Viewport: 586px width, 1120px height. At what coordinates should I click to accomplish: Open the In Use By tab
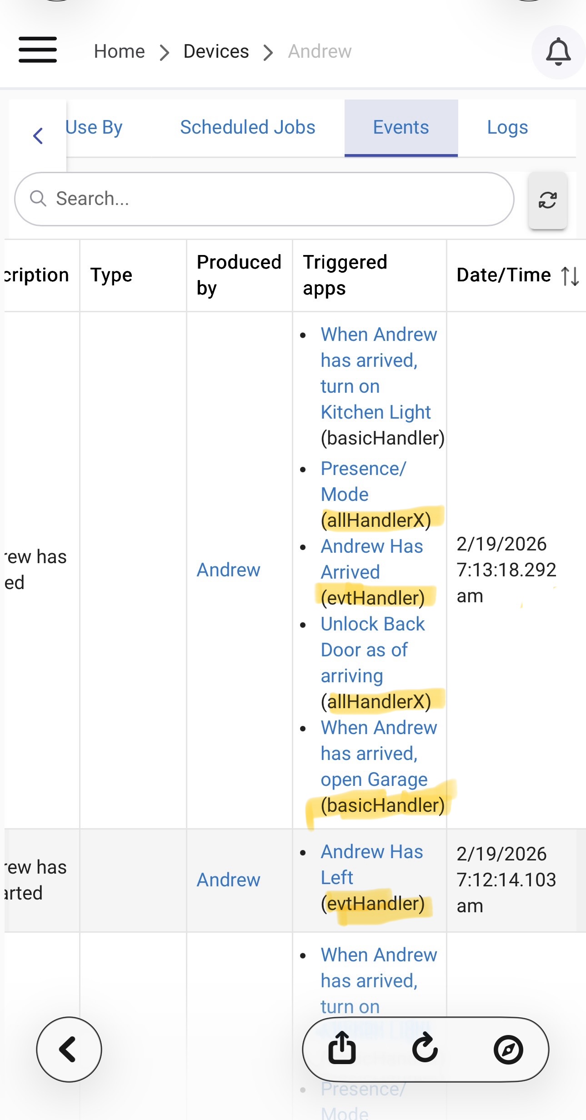pos(94,127)
